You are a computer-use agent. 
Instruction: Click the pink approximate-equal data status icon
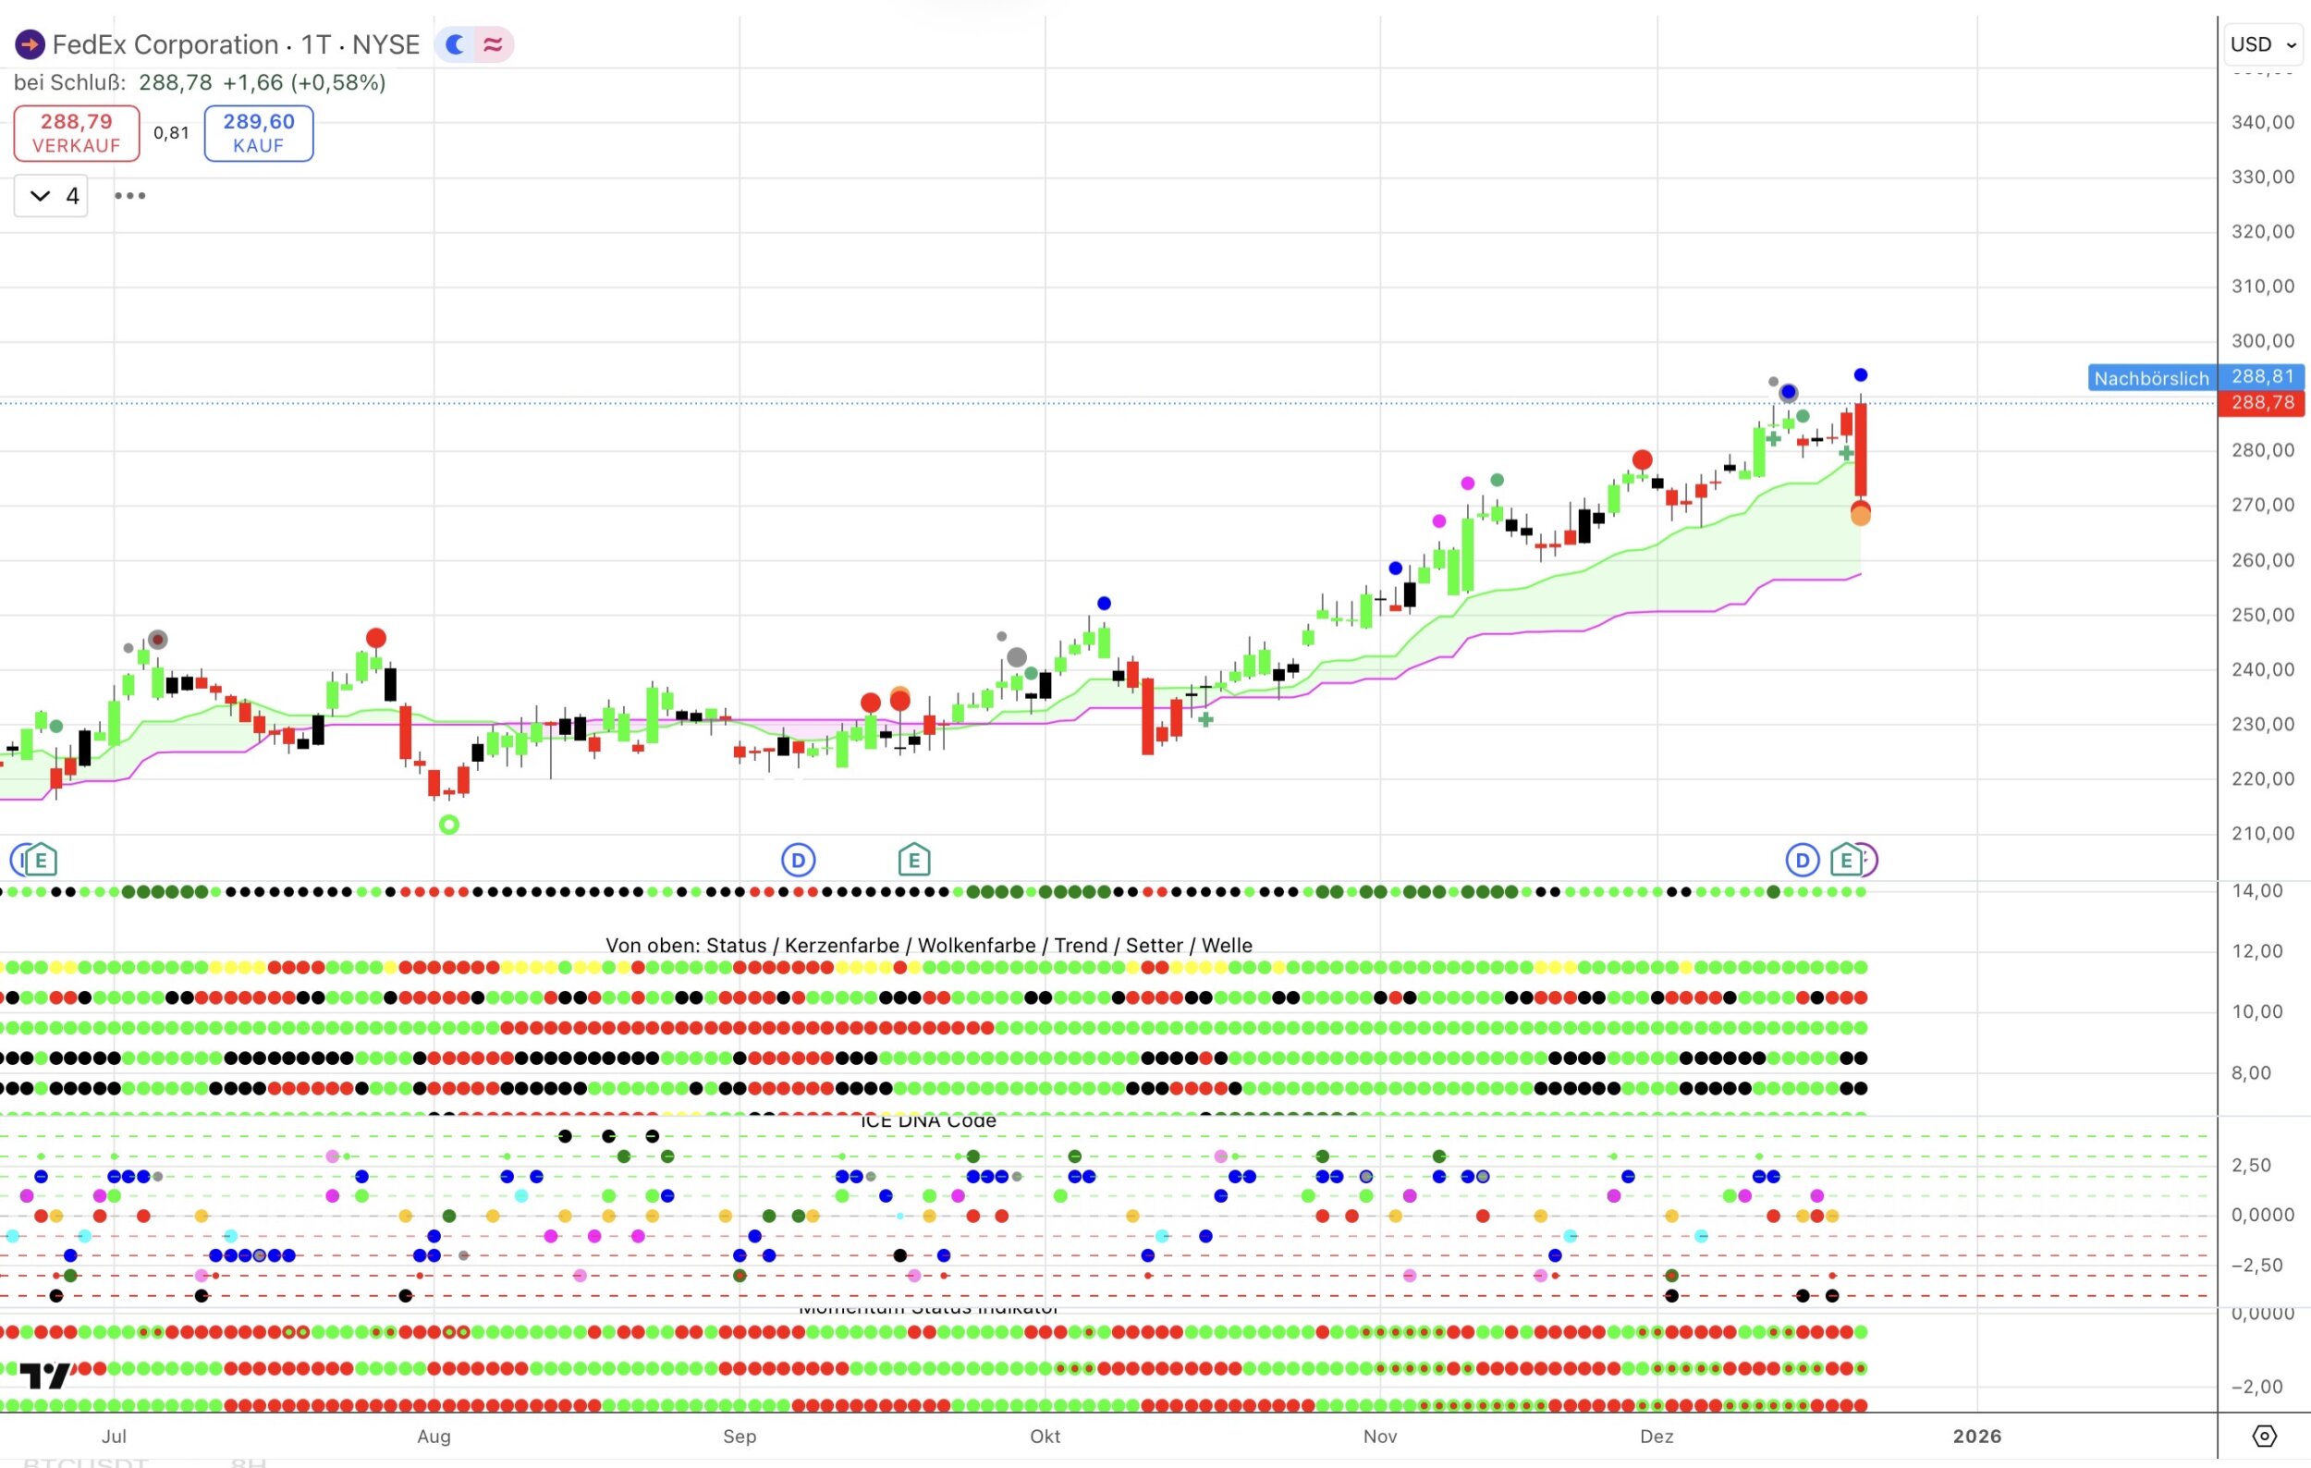click(x=494, y=44)
